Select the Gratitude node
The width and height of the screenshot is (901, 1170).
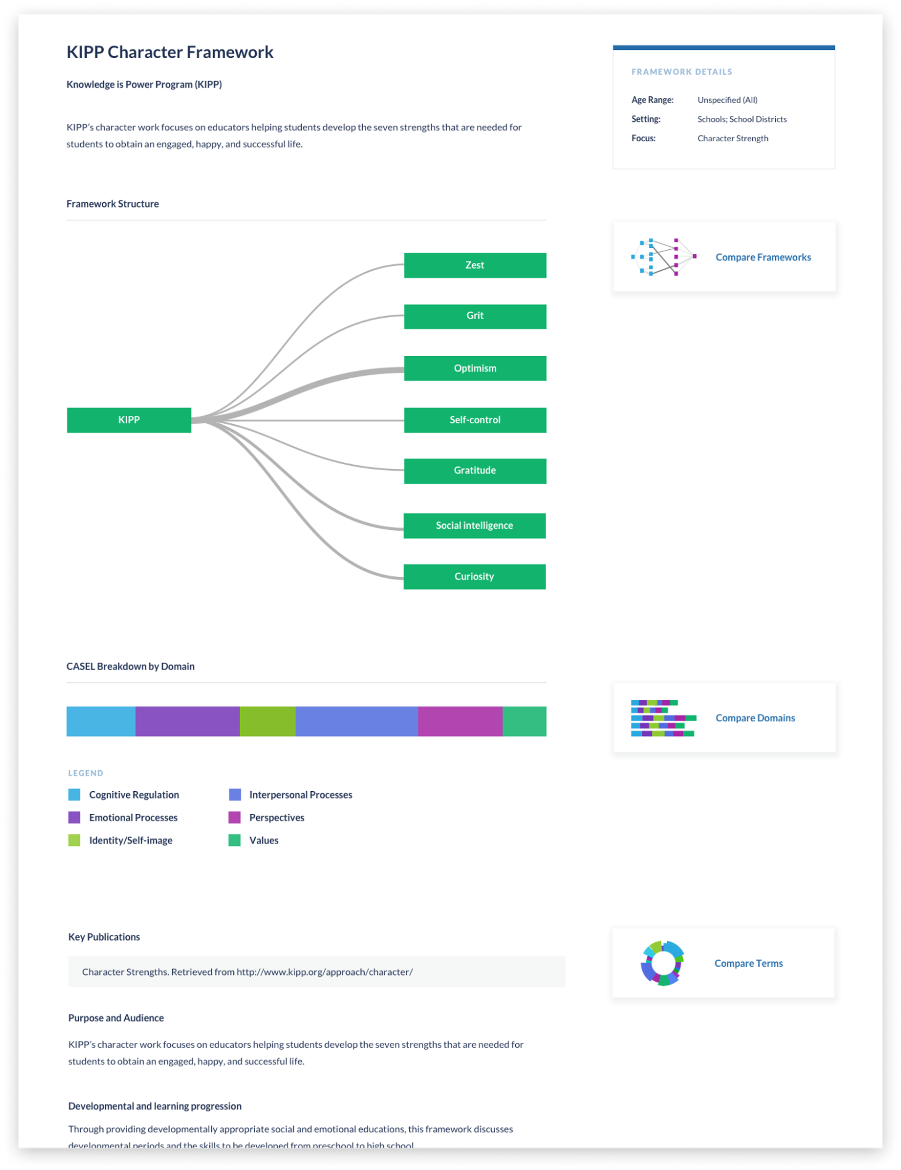click(x=475, y=471)
